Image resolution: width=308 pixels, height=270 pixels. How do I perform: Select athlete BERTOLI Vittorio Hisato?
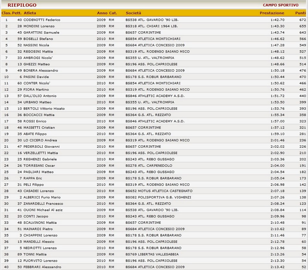point(44,108)
